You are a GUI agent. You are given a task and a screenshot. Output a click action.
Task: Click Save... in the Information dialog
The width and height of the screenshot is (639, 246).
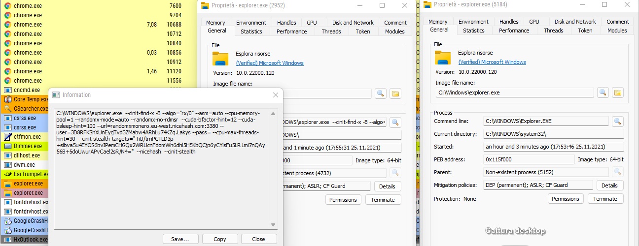click(180, 239)
